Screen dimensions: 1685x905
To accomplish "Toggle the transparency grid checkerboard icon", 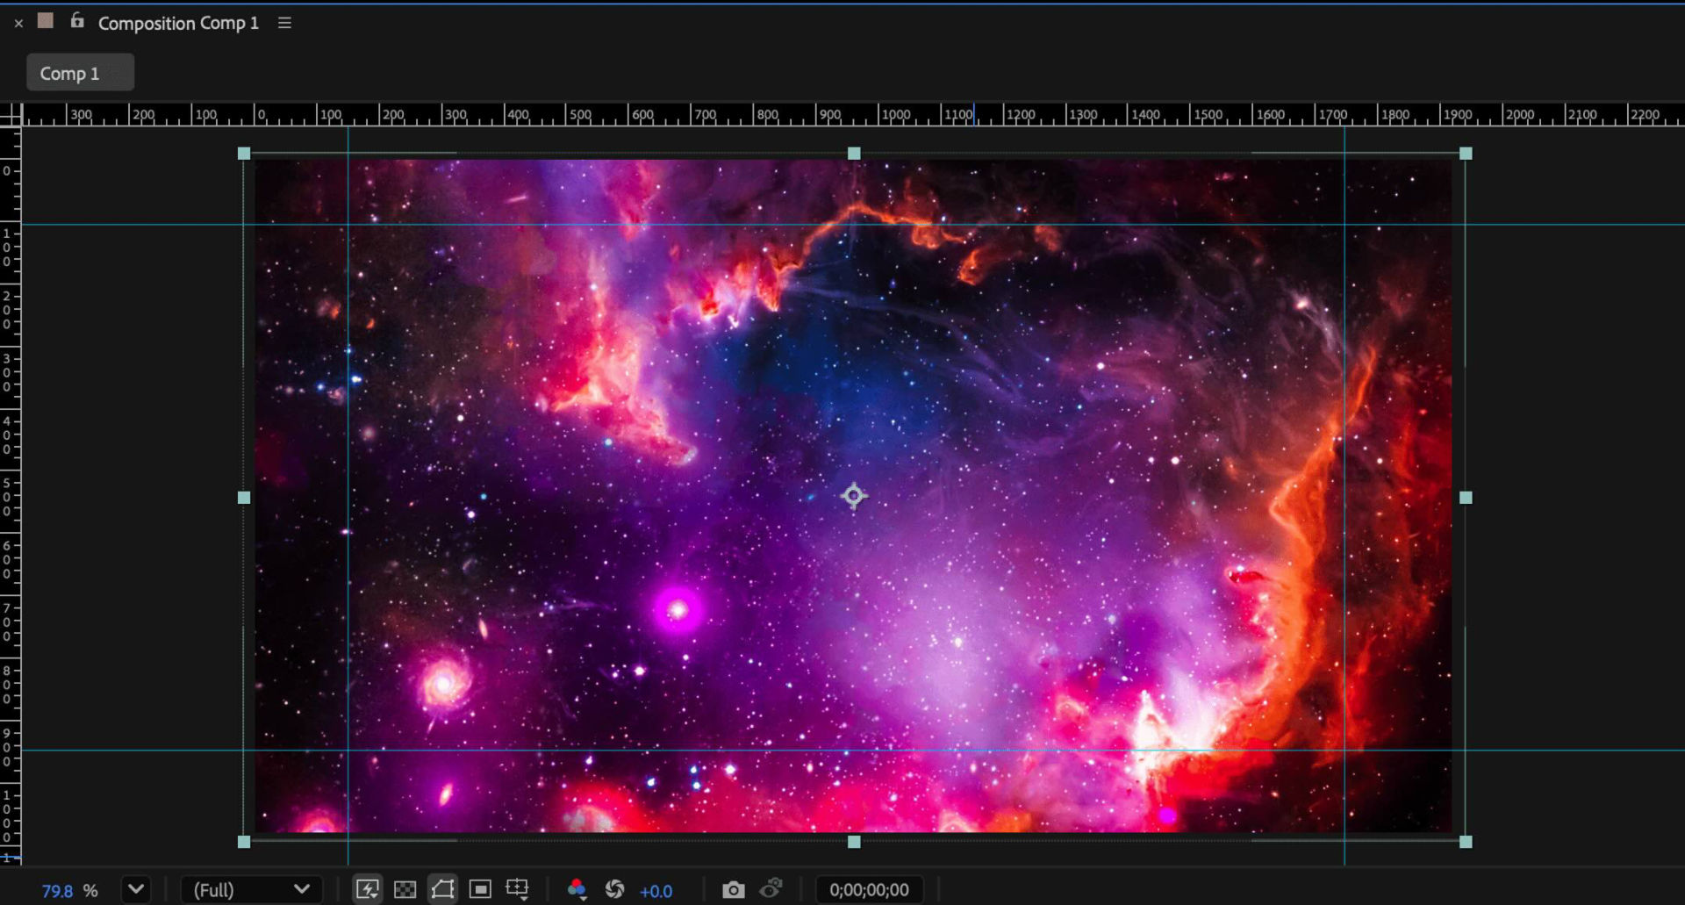I will (405, 890).
